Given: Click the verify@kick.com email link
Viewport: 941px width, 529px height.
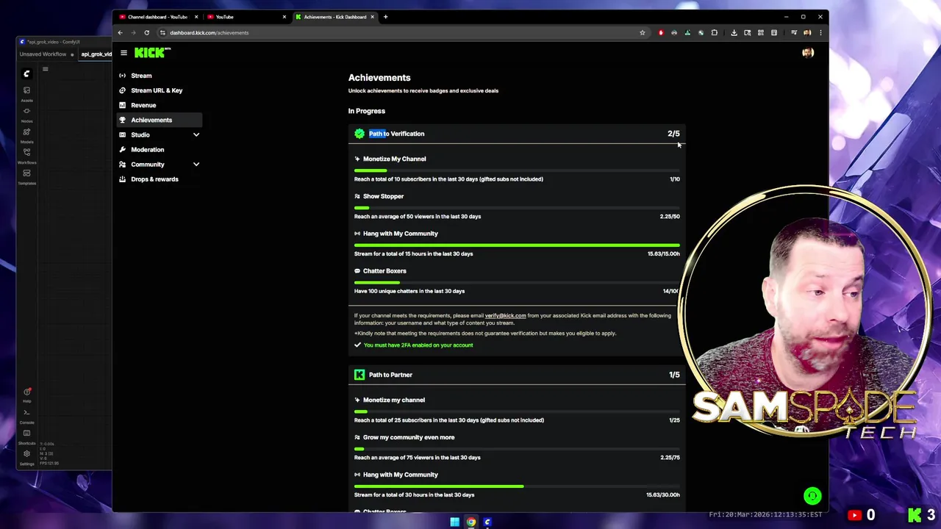Looking at the screenshot, I should (505, 316).
